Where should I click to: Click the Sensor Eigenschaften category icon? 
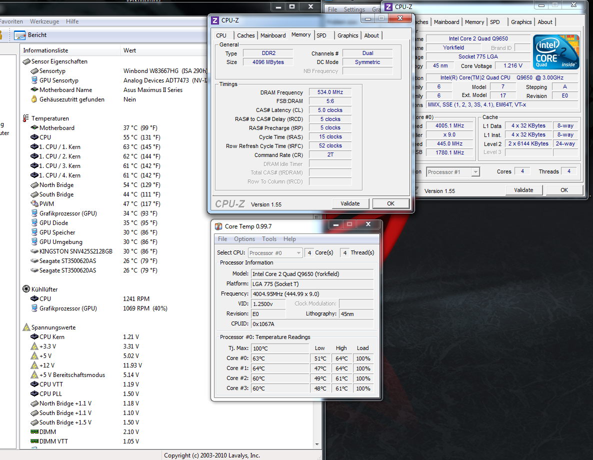[26, 61]
